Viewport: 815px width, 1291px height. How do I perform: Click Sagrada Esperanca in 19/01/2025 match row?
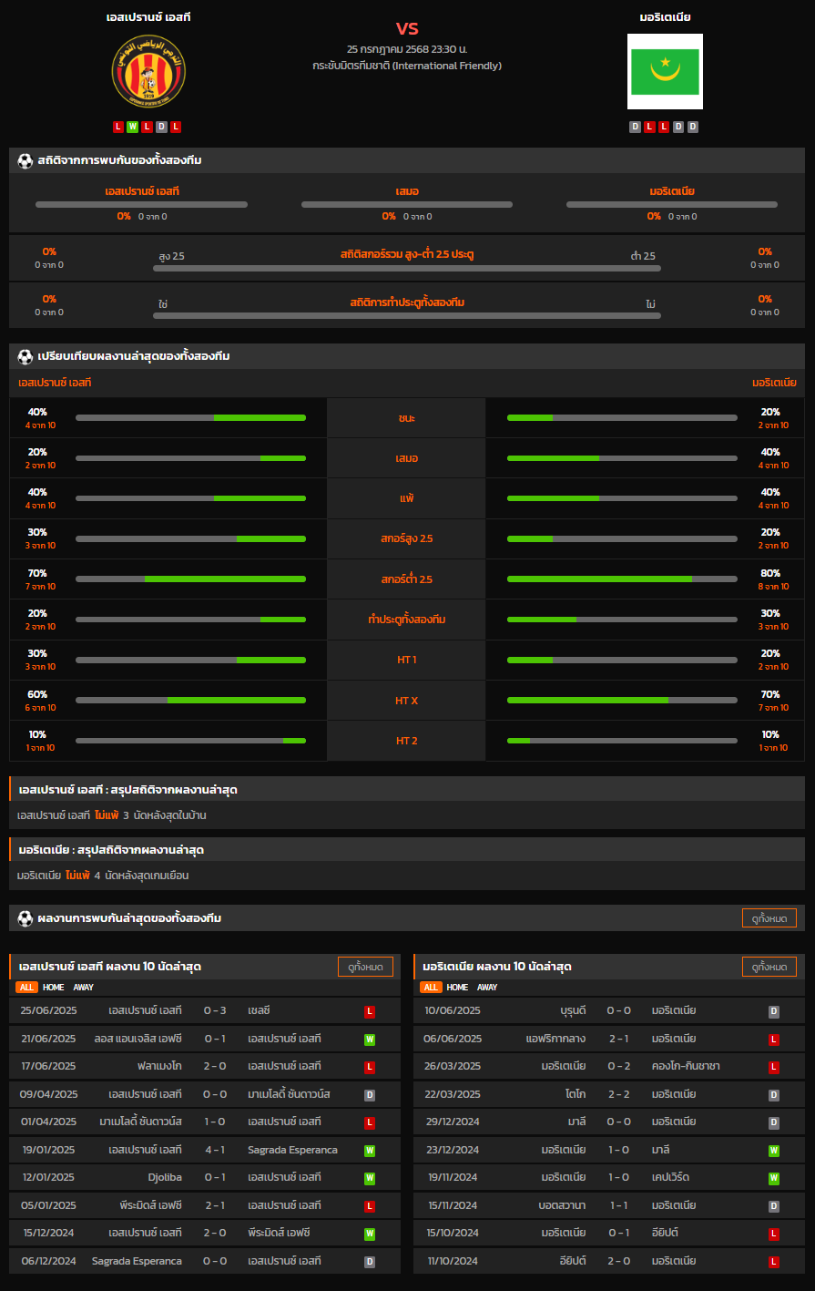click(292, 1150)
